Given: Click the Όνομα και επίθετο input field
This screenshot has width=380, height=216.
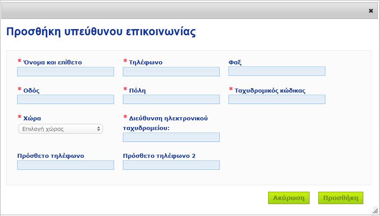Looking at the screenshot, I should click(x=66, y=71).
